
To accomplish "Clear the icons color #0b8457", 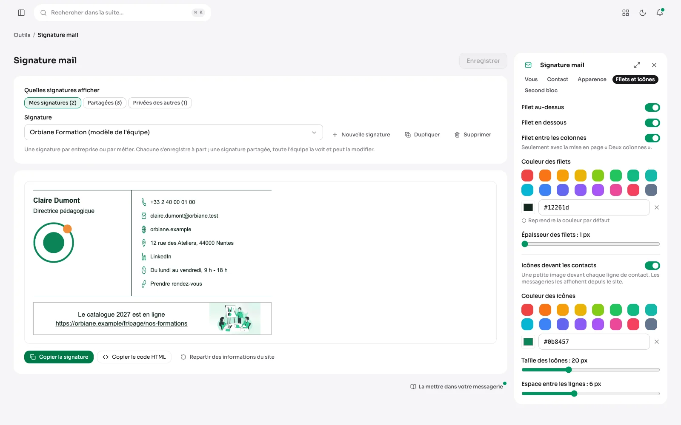I will click(x=657, y=342).
